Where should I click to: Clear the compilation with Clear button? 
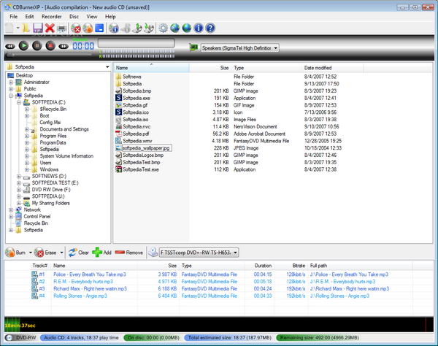click(79, 253)
